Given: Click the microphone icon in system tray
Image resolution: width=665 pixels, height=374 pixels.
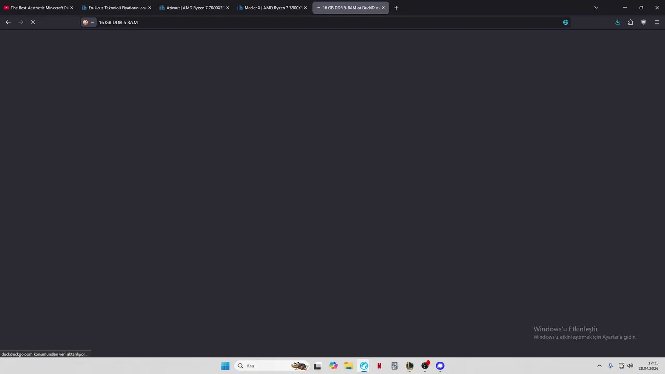Looking at the screenshot, I should click(610, 366).
